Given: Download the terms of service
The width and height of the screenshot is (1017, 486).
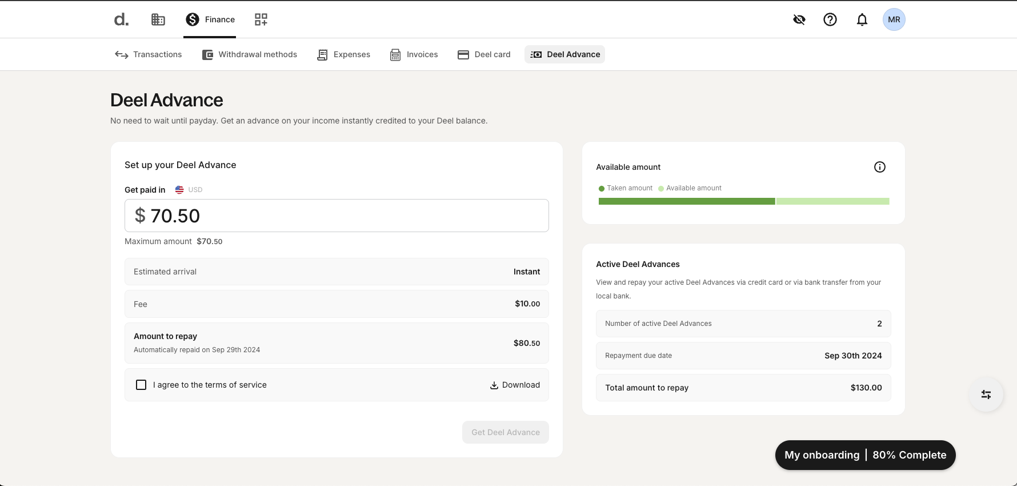Looking at the screenshot, I should [x=515, y=385].
